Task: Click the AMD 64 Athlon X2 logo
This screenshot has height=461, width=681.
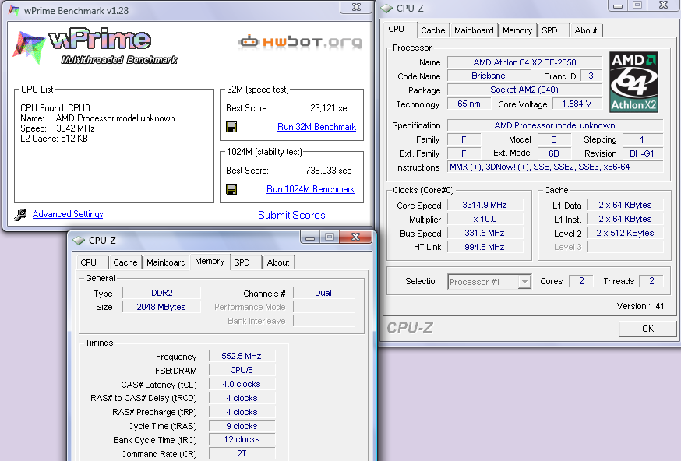Action: pyautogui.click(x=633, y=82)
